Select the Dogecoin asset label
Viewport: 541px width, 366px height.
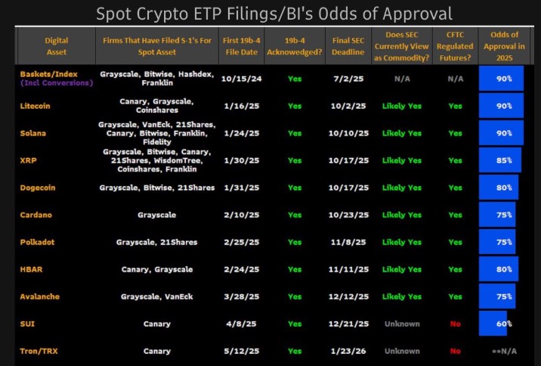(x=39, y=188)
